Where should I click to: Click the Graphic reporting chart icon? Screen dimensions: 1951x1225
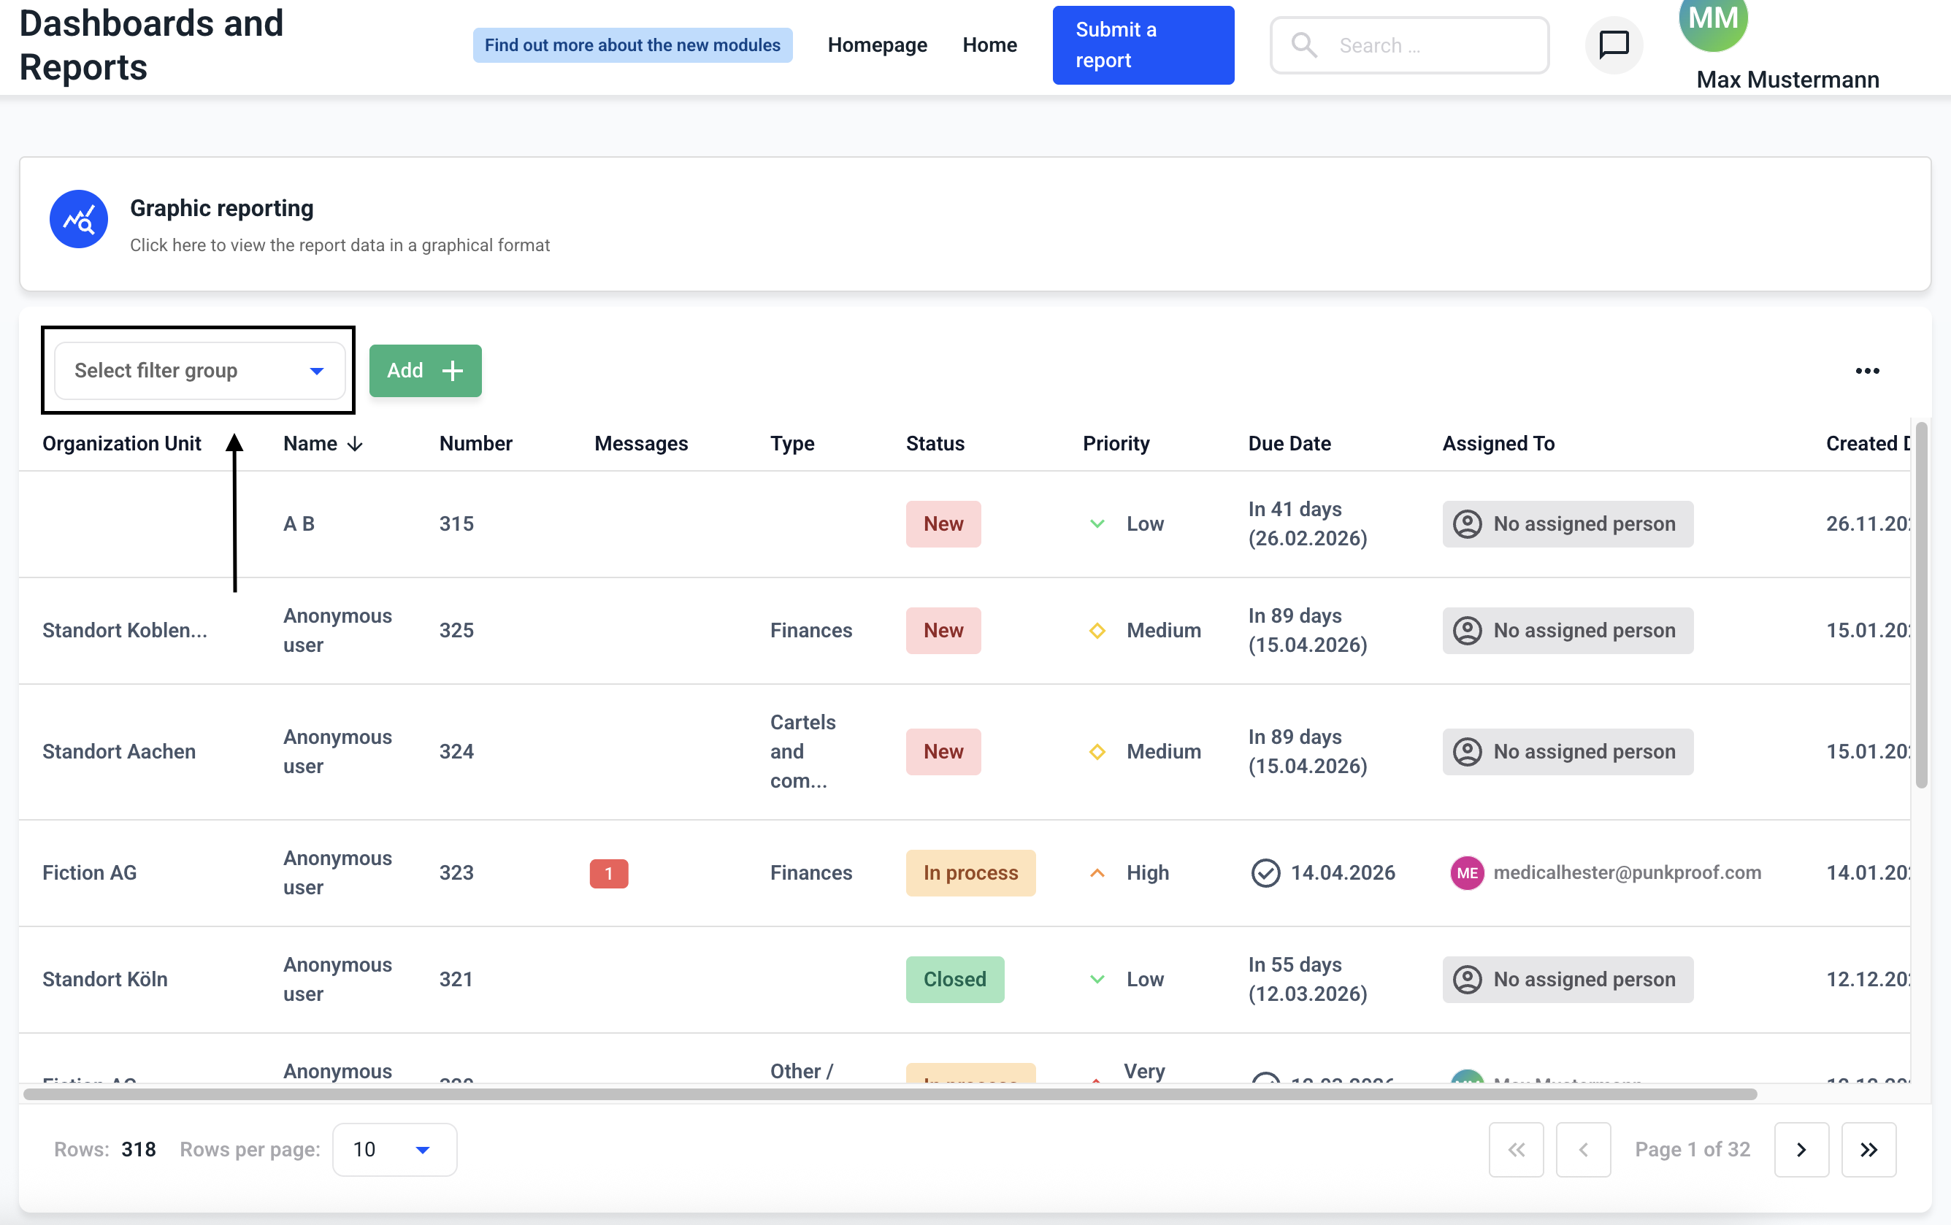79,219
